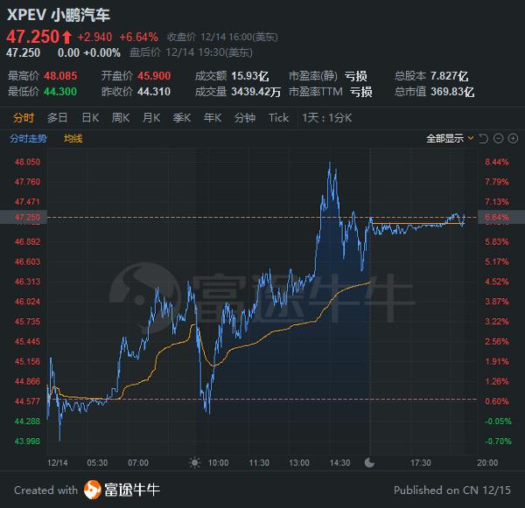The height and width of the screenshot is (508, 525).
Task: Click the moon icon marking after-hours
Action: tap(369, 463)
